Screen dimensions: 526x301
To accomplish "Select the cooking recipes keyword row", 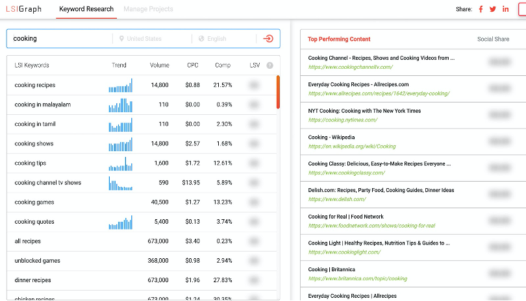I will tap(35, 85).
